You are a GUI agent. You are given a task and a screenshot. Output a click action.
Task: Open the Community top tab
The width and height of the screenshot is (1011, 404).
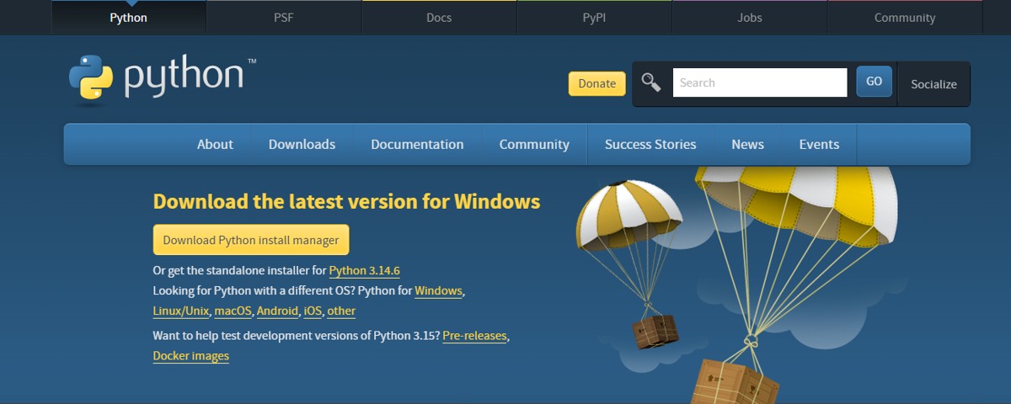point(905,18)
